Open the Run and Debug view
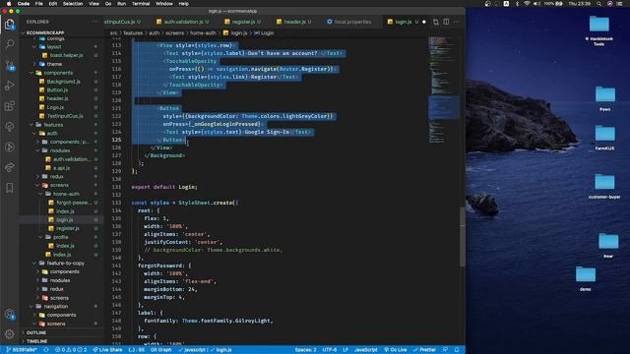Image resolution: width=630 pixels, height=354 pixels. [9, 86]
